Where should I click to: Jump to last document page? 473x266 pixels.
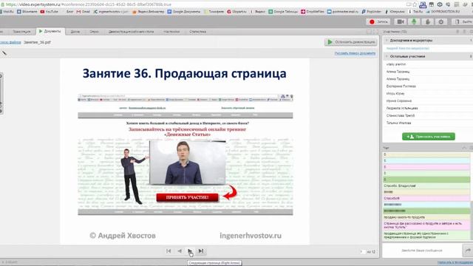coord(200,251)
